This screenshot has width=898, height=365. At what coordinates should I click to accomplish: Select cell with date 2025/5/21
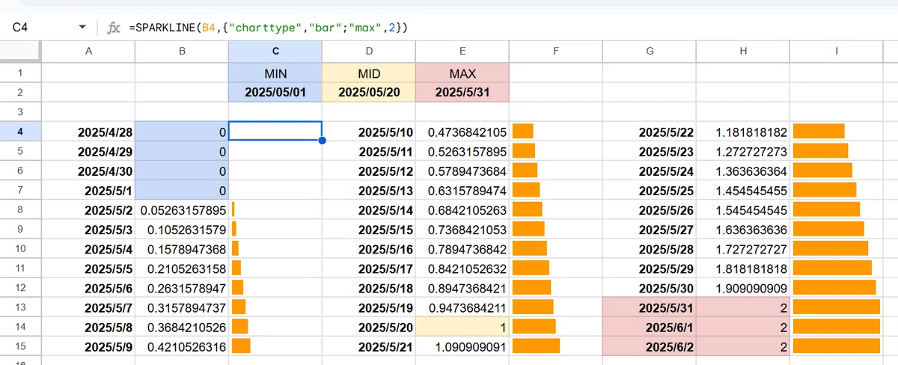pyautogui.click(x=369, y=346)
